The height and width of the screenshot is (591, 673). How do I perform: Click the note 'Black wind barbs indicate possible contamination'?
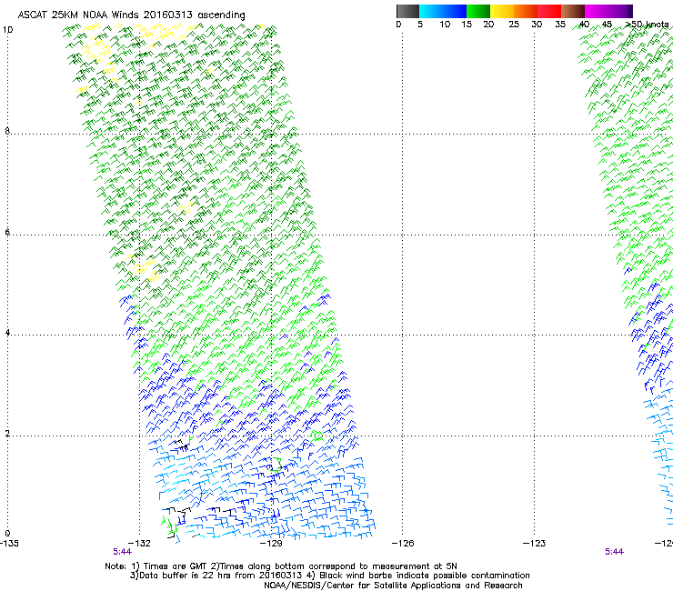pos(424,576)
